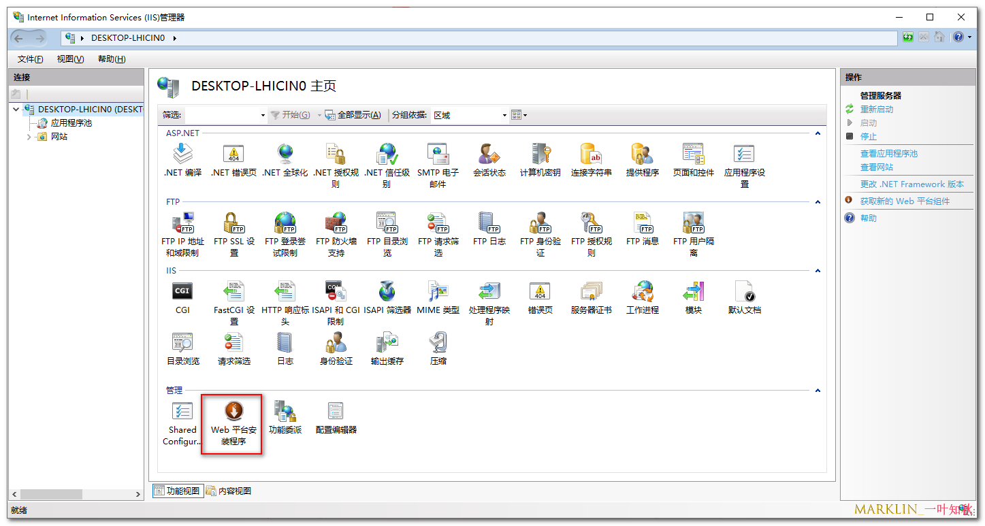Image resolution: width=985 pixels, height=526 pixels.
Task: Collapse the IIS group section
Action: coord(818,271)
